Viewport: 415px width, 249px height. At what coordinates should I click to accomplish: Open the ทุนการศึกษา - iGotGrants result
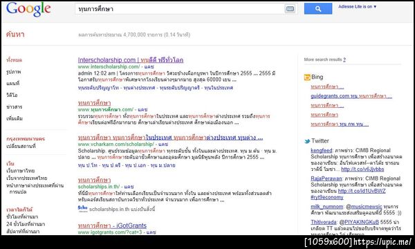(x=112, y=225)
